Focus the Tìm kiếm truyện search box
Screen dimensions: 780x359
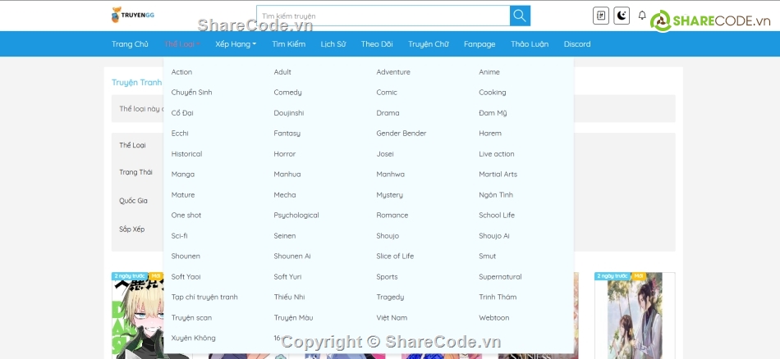click(x=383, y=16)
